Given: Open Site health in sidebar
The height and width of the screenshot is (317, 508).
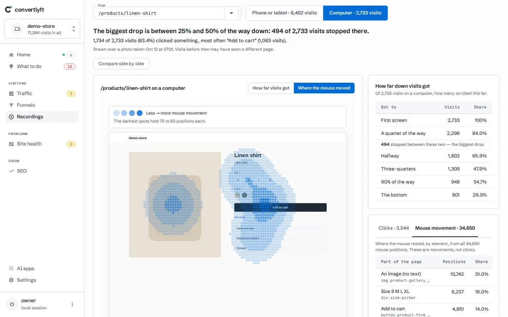Looking at the screenshot, I should (42, 144).
